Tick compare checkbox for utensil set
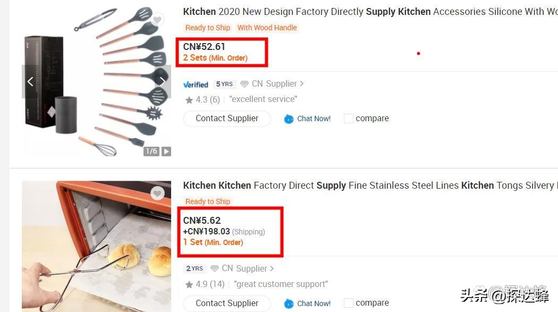 pos(349,119)
